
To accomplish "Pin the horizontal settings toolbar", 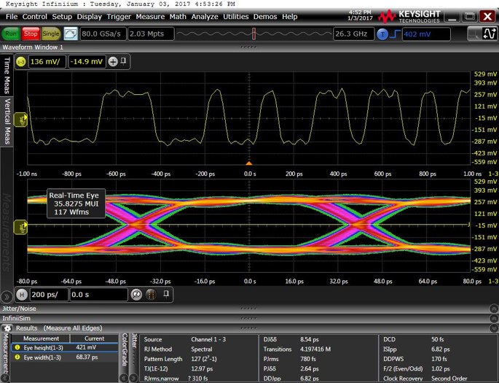I will coord(166,294).
